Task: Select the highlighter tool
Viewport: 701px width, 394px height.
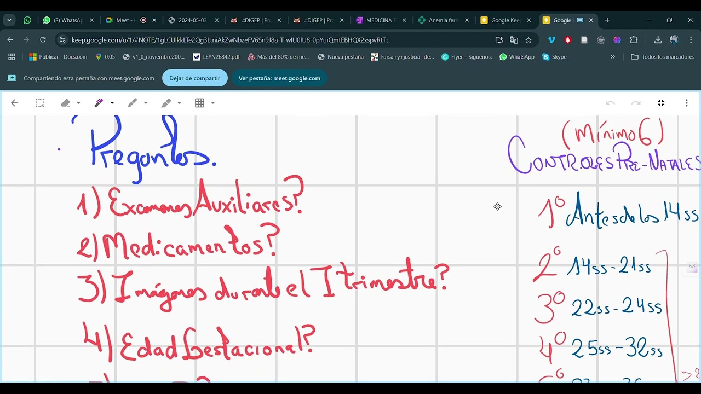Action: pyautogui.click(x=166, y=103)
